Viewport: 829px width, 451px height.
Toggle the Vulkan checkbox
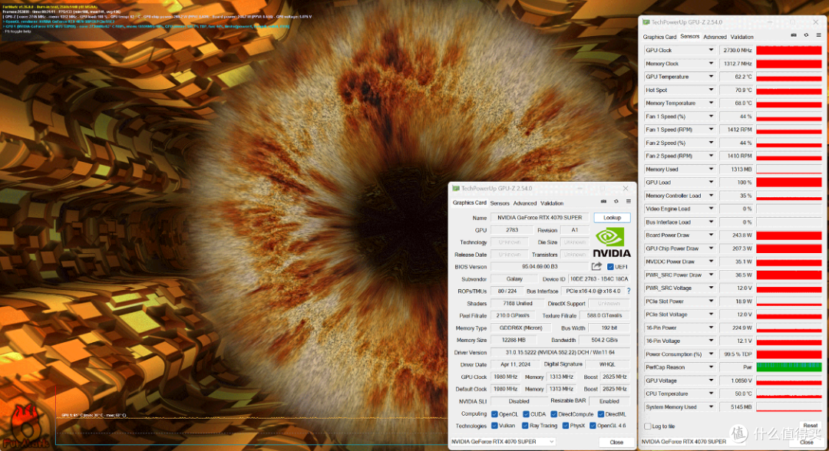coord(494,426)
